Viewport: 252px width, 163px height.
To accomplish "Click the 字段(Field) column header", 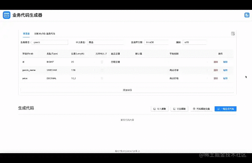I will tap(28, 54).
